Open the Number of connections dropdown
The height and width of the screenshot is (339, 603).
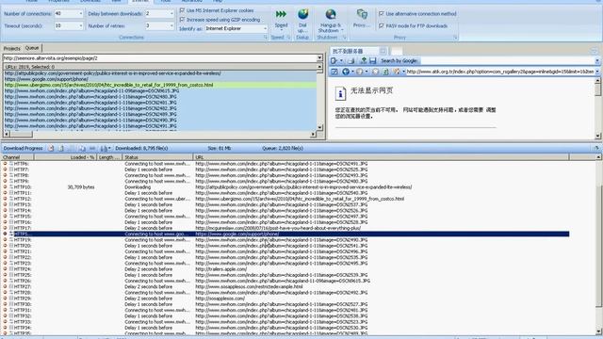click(80, 13)
